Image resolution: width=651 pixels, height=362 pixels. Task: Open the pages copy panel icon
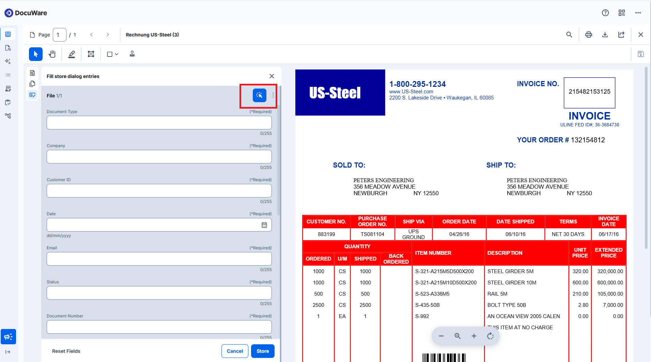pos(32,84)
